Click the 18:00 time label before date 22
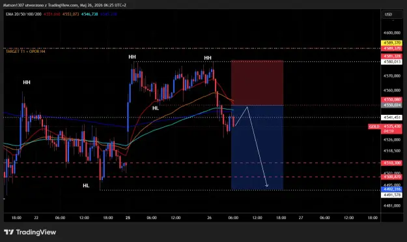 coord(16,218)
